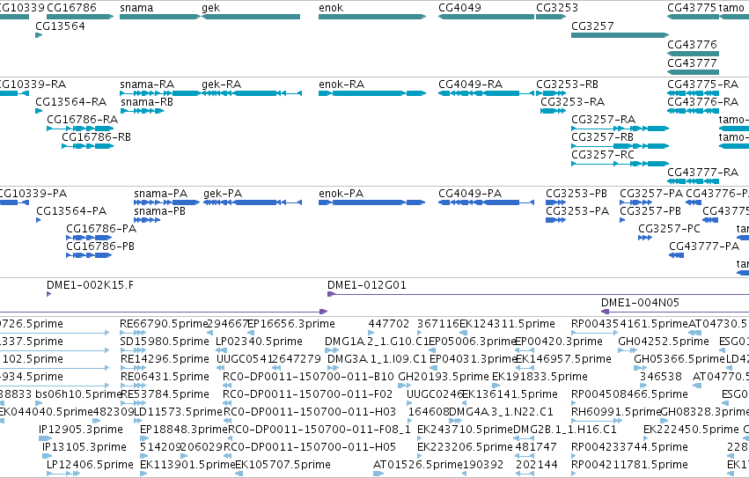Viewport: 749px width, 478px height.
Task: Select EST RE06431.5prime
Action: pyautogui.click(x=133, y=386)
